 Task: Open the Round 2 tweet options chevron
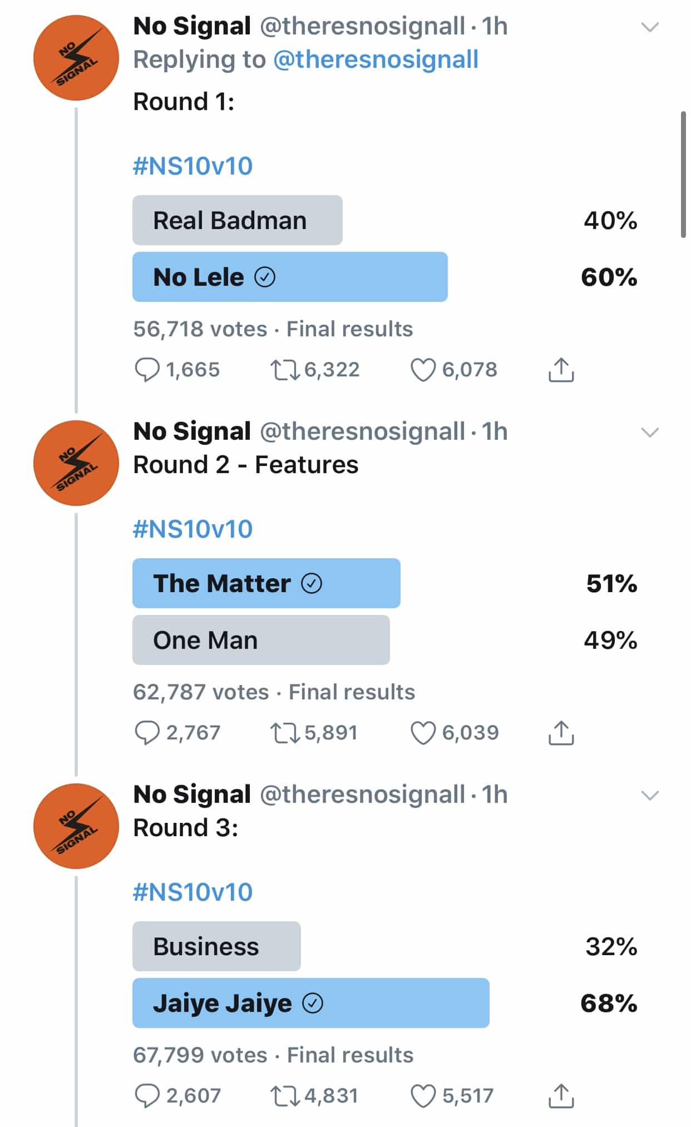(x=650, y=432)
